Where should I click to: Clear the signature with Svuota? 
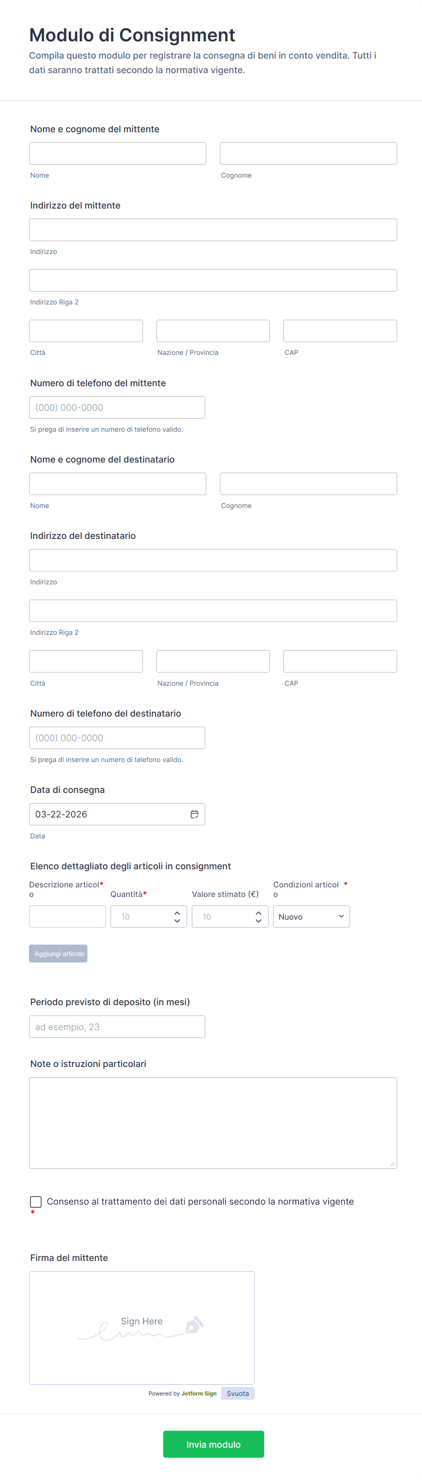(x=237, y=1393)
